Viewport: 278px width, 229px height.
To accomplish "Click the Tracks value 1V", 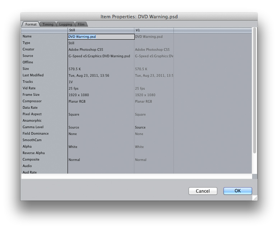I will click(x=70, y=82).
